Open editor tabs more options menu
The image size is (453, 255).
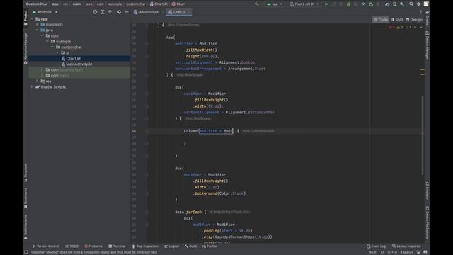click(421, 12)
